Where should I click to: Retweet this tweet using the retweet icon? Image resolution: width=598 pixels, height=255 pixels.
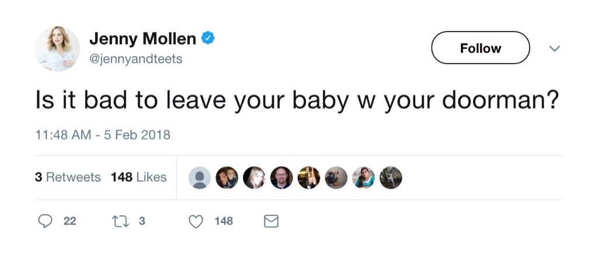coord(117,221)
